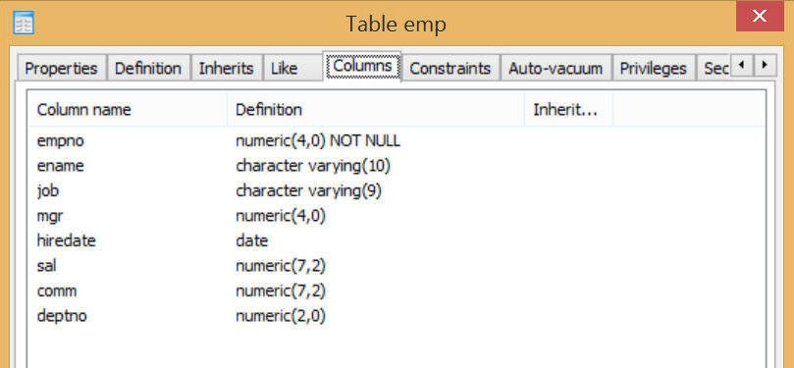Click the table icon in the title bar
794x368 pixels.
[x=24, y=24]
